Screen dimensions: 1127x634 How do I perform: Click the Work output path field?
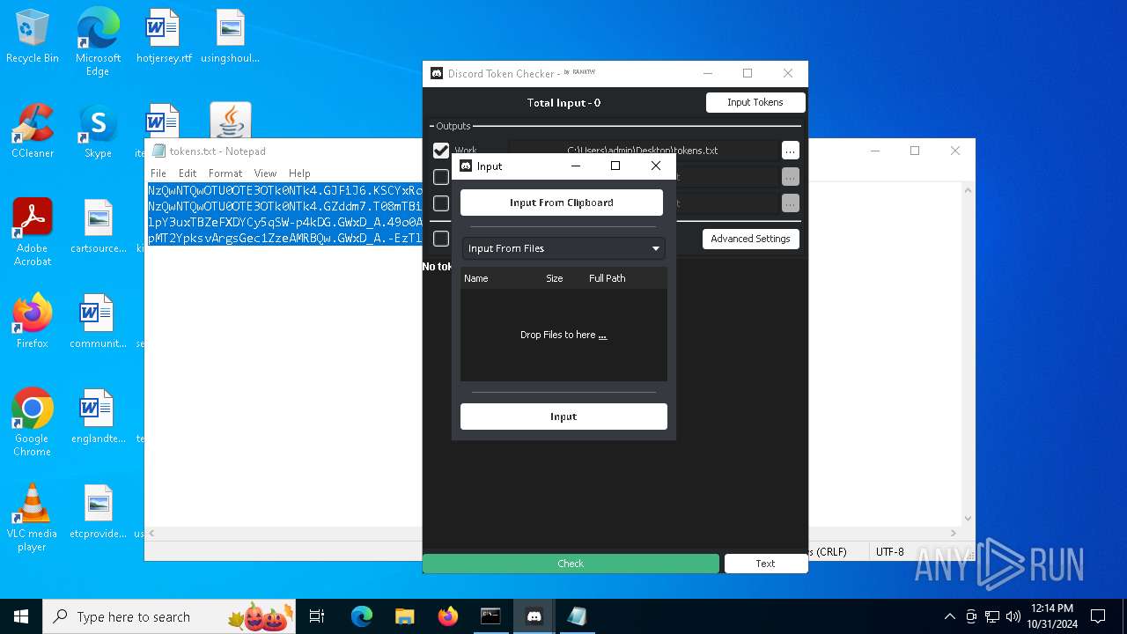(643, 151)
